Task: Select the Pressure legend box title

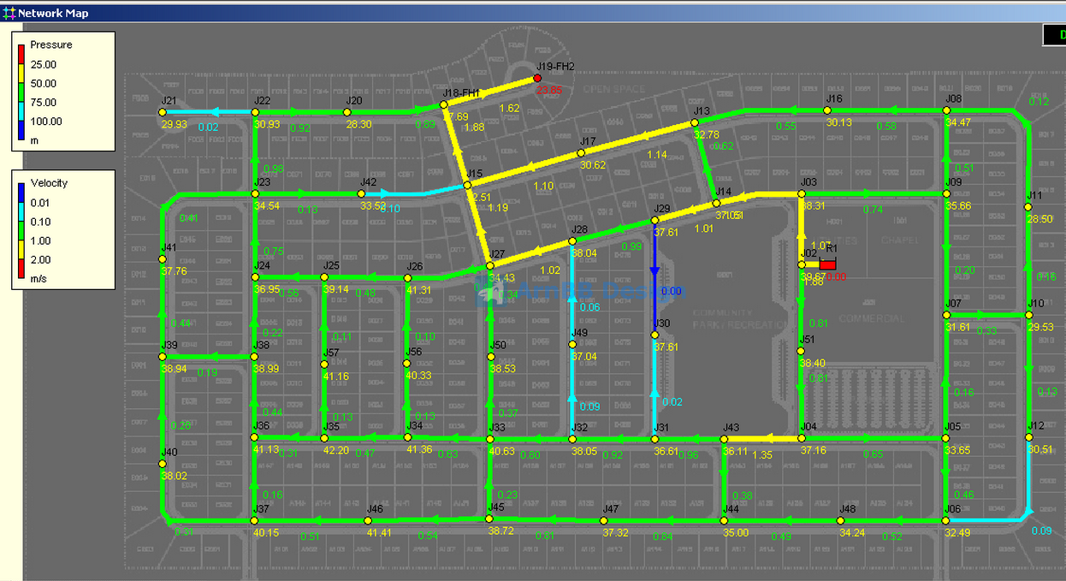Action: coord(51,44)
